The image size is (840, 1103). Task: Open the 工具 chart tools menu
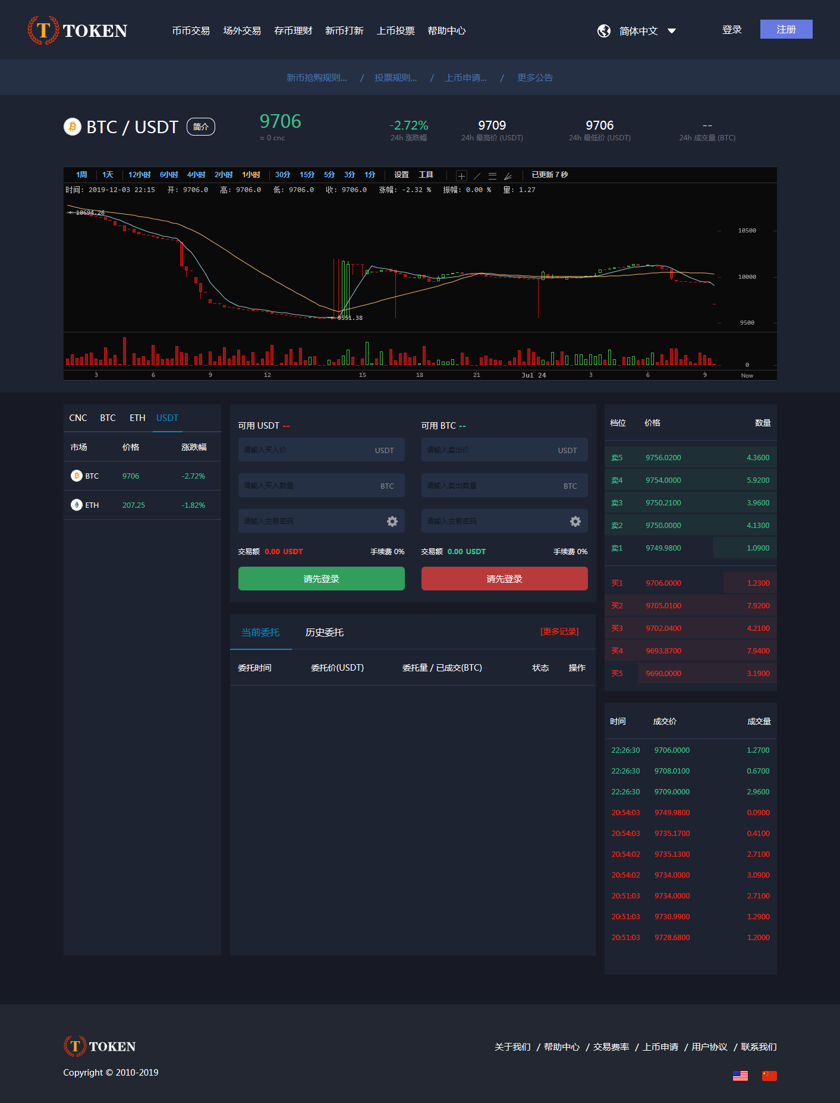coord(426,175)
